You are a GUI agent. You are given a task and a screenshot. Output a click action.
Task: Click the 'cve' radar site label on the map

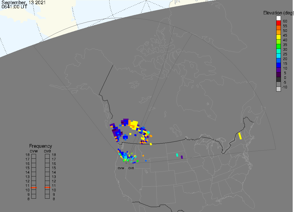tap(131, 168)
